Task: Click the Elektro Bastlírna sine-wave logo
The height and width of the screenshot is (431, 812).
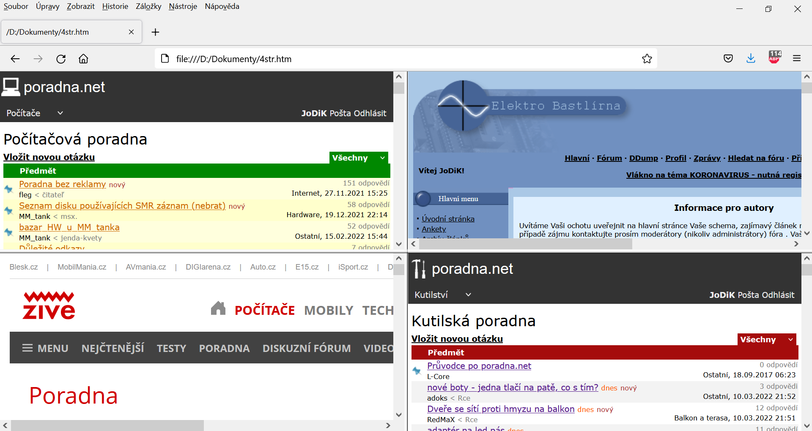Action: pyautogui.click(x=463, y=105)
